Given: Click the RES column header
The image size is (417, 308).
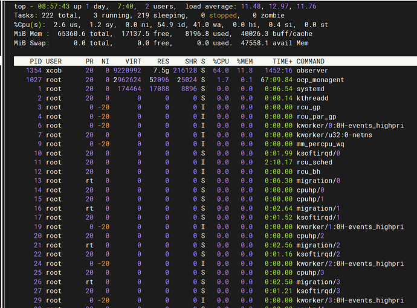Looking at the screenshot, I should pyautogui.click(x=163, y=62).
